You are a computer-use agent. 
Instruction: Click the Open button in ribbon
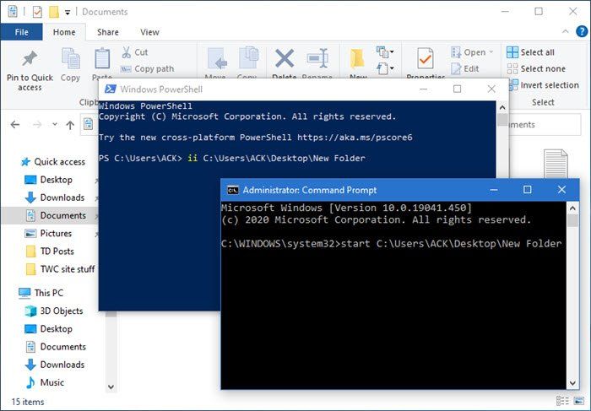[x=468, y=52]
